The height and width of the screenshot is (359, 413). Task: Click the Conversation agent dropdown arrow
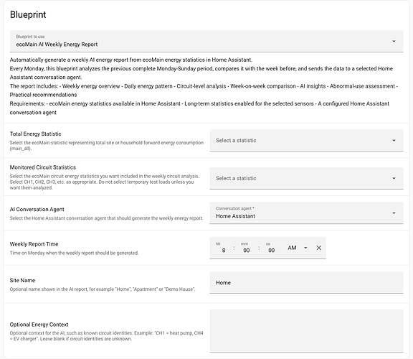[x=394, y=213]
